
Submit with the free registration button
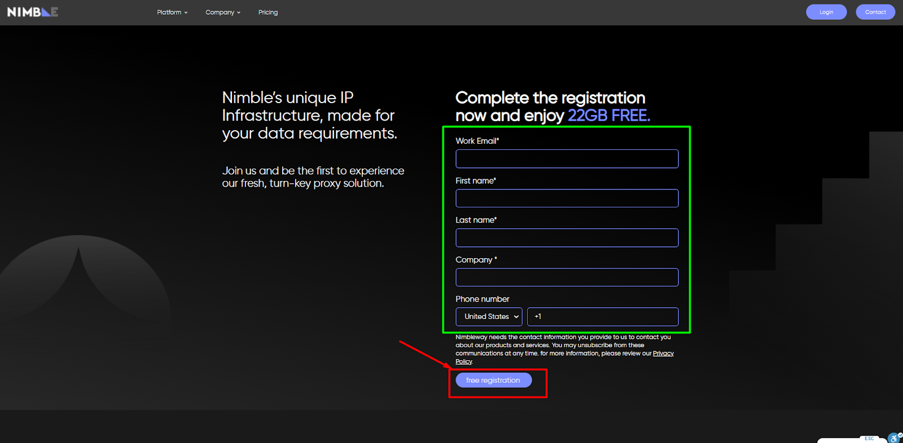(x=493, y=380)
